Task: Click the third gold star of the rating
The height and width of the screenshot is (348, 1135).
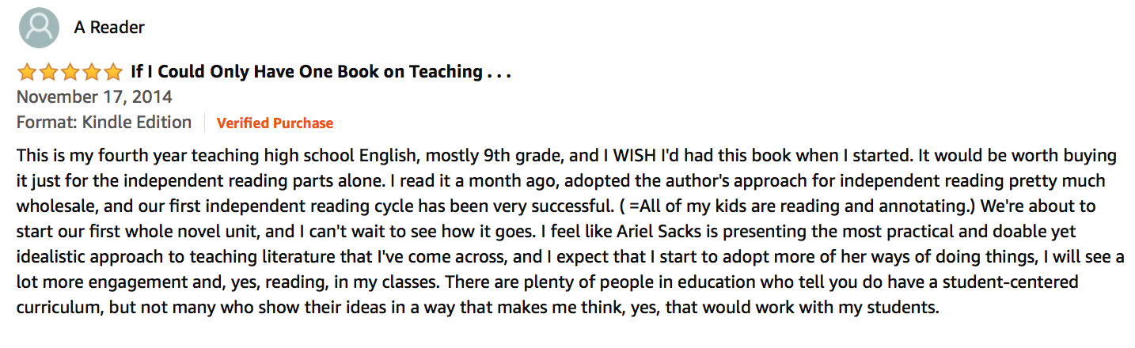Action: point(70,73)
